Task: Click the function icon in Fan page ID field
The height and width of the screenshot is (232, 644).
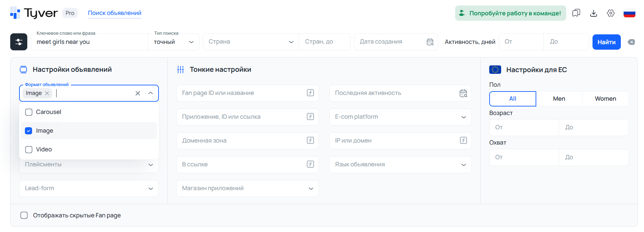Action: coord(310,93)
